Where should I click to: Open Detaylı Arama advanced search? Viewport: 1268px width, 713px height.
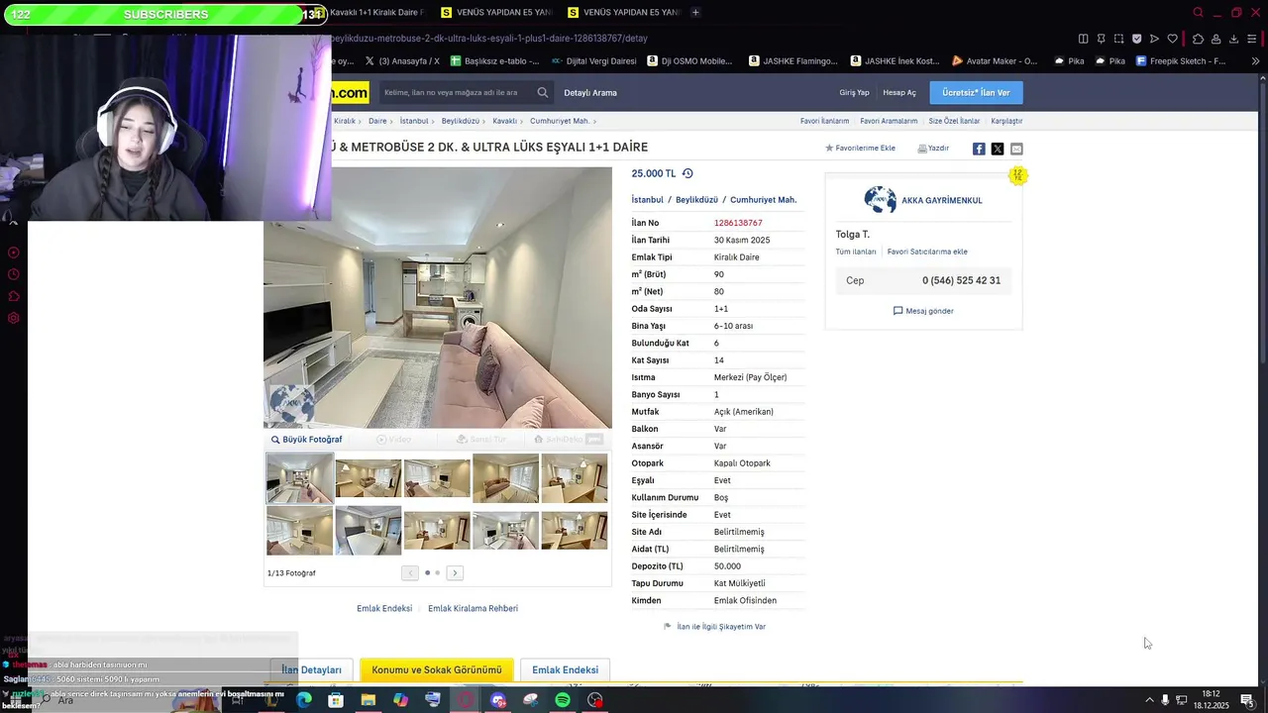[590, 93]
